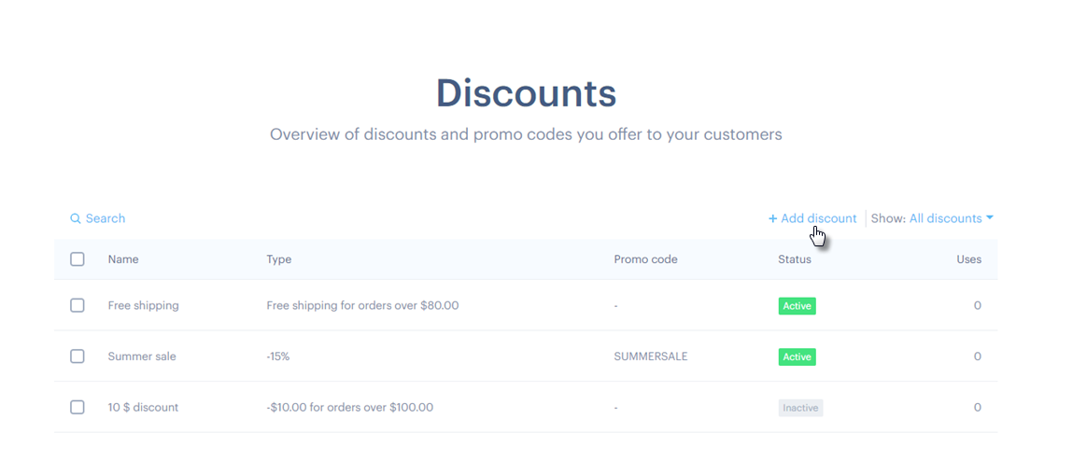This screenshot has height=461, width=1087.
Task: Click the Inactive badge for 10 $ discount
Action: point(800,408)
